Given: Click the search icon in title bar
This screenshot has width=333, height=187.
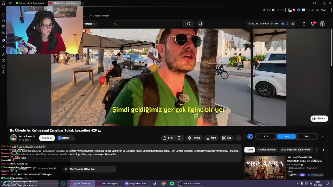Looking at the screenshot, I should point(315,3).
